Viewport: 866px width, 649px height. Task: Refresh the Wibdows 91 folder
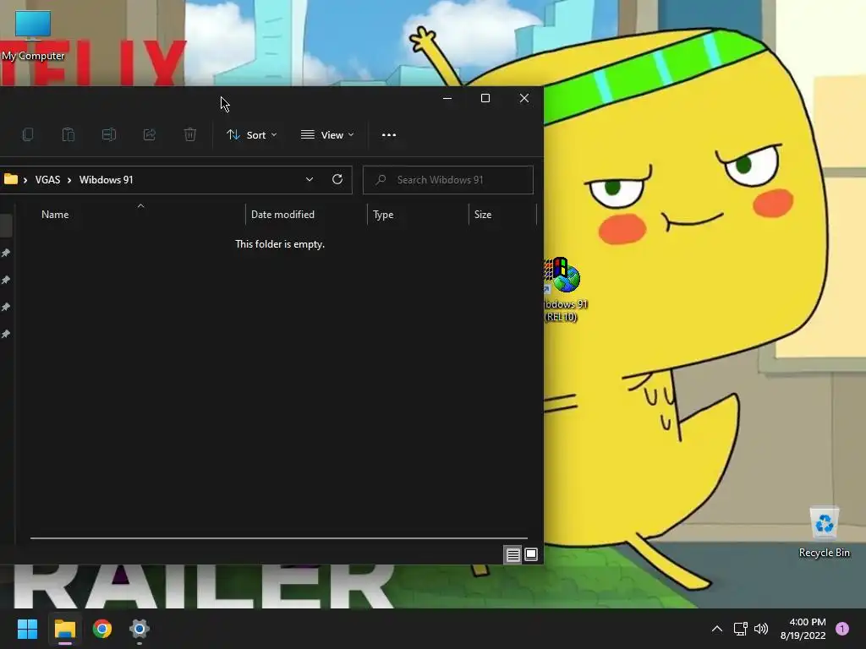[x=337, y=179]
